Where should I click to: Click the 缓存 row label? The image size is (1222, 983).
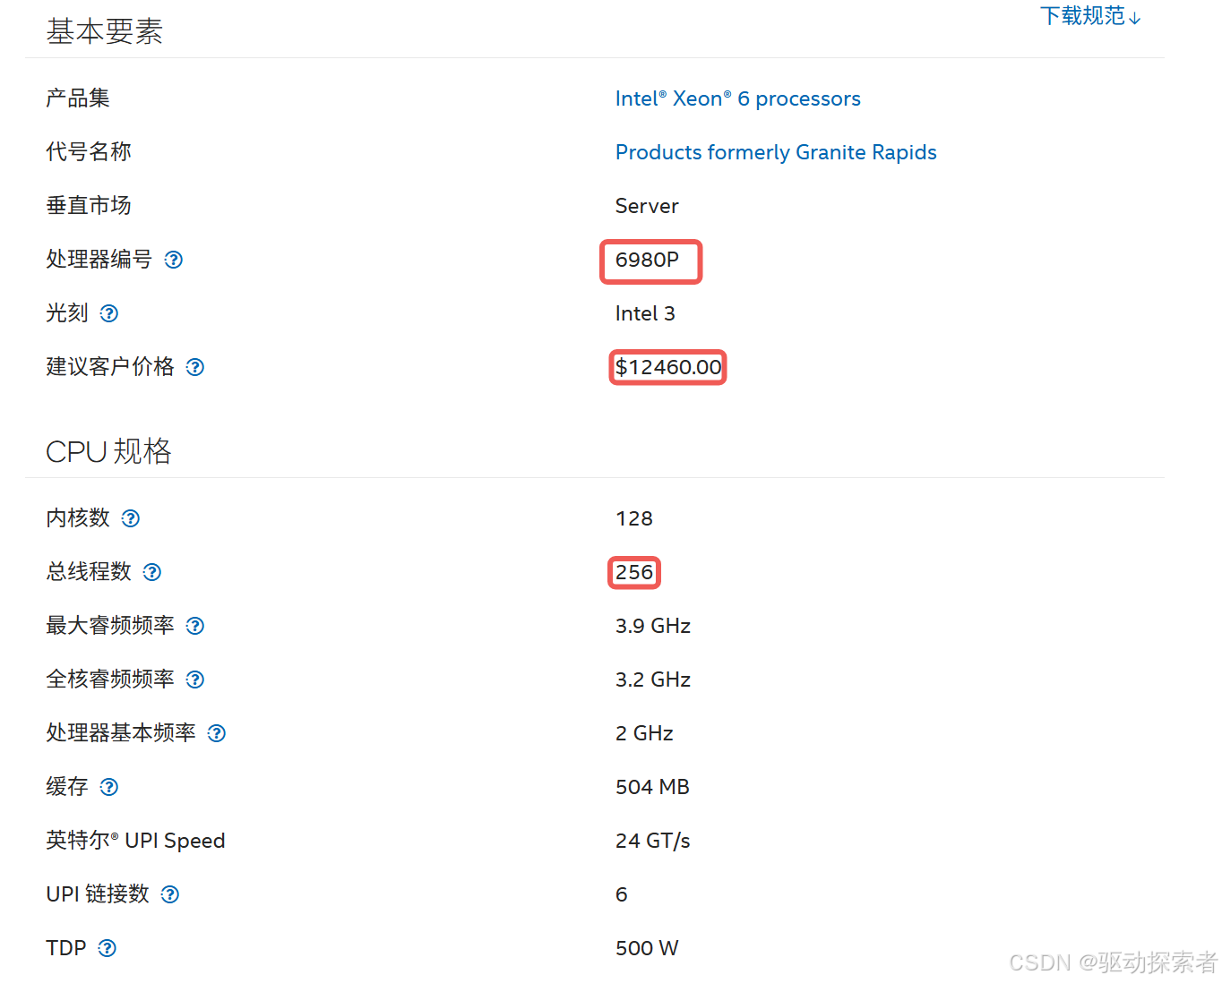[x=67, y=787]
